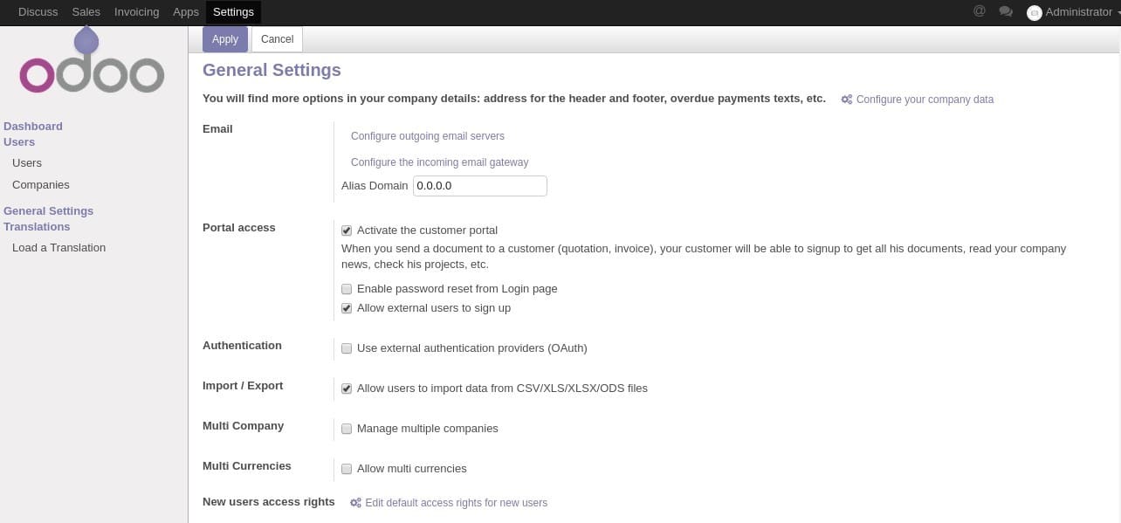This screenshot has height=523, width=1121.
Task: Click the Import / Export section label
Action: click(243, 386)
